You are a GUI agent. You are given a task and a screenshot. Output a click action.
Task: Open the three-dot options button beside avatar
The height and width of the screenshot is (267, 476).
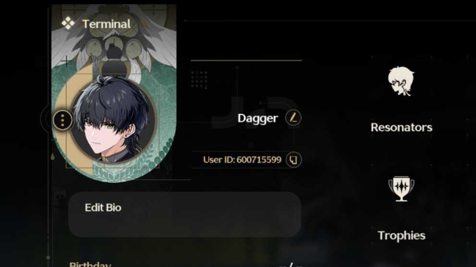[x=62, y=120]
